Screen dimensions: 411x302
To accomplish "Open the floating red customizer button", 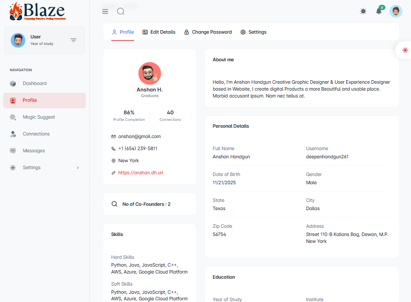I will 405,50.
